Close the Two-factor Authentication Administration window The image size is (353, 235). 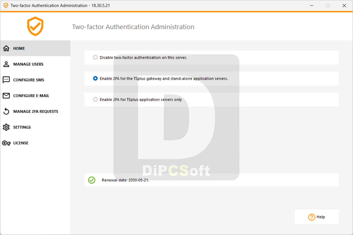pyautogui.click(x=344, y=6)
